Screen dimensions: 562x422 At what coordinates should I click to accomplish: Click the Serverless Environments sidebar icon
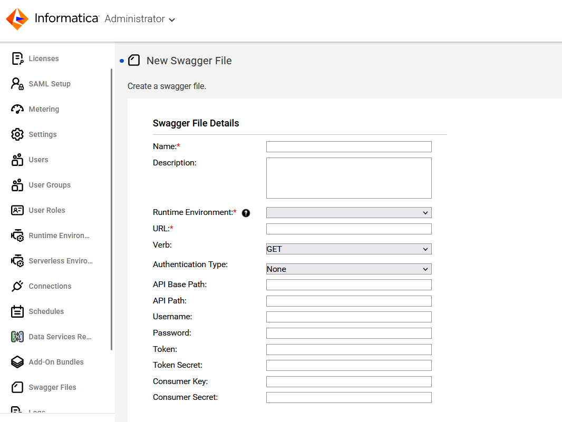[x=17, y=261]
